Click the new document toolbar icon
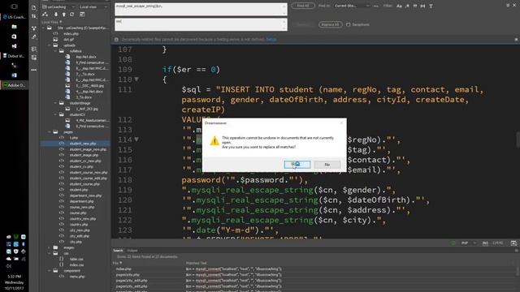Image resolution: width=520 pixels, height=292 pixels. coord(34,7)
